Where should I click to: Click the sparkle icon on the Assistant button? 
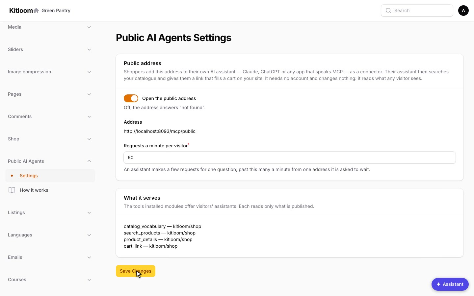click(438, 284)
